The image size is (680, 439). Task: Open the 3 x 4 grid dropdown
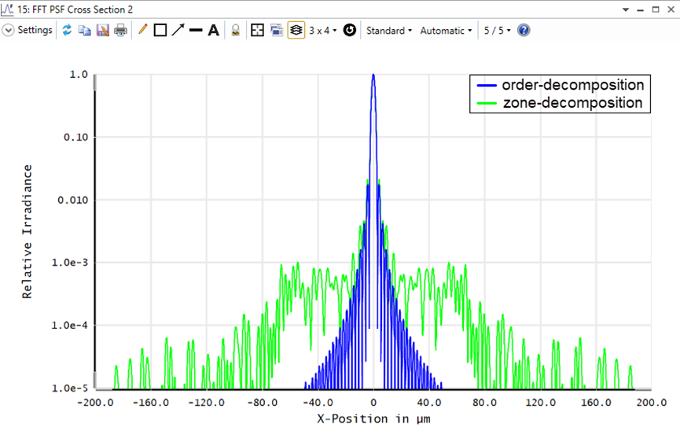(x=322, y=31)
